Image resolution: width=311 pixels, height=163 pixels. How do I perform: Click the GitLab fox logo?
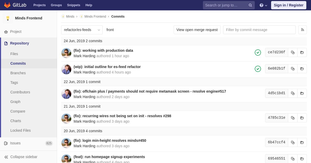tap(7, 5)
